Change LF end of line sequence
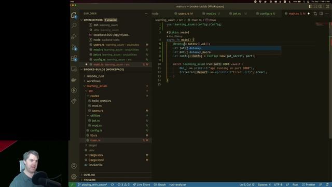 [287, 185]
